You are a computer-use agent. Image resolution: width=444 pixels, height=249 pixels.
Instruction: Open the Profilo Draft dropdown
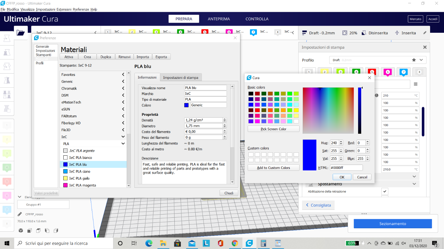[x=421, y=60]
